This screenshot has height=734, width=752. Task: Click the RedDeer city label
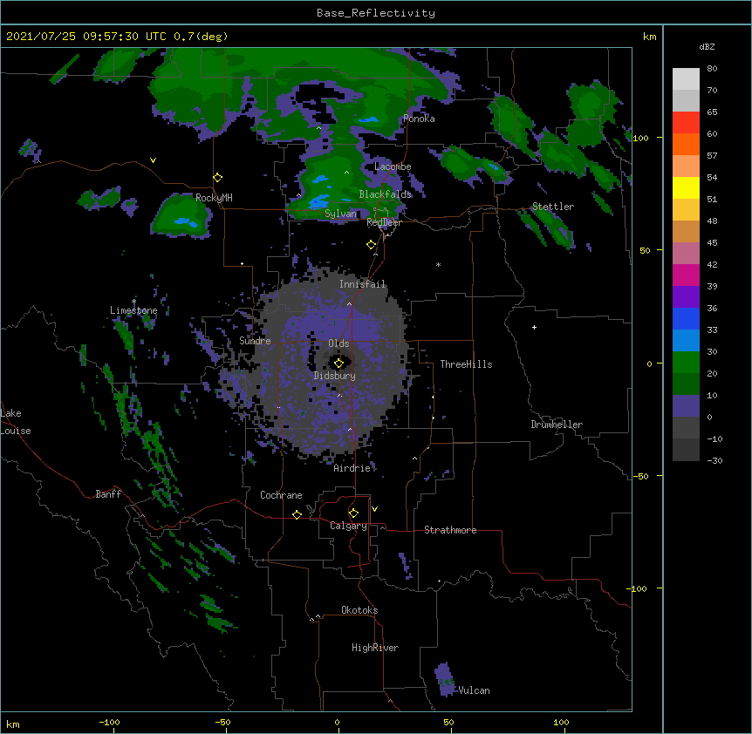tap(384, 222)
